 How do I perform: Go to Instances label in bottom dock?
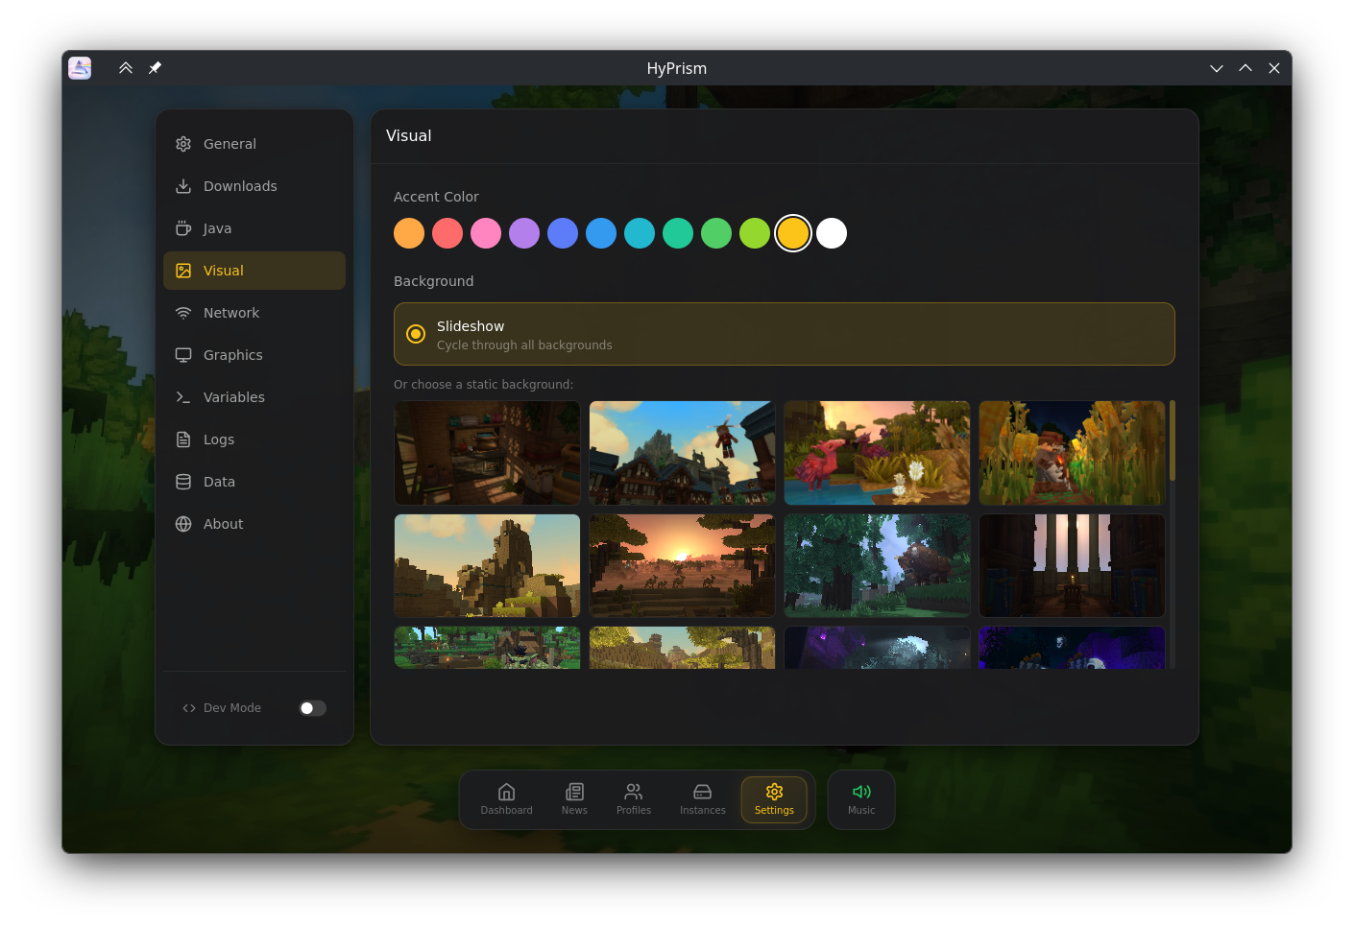[x=703, y=811]
